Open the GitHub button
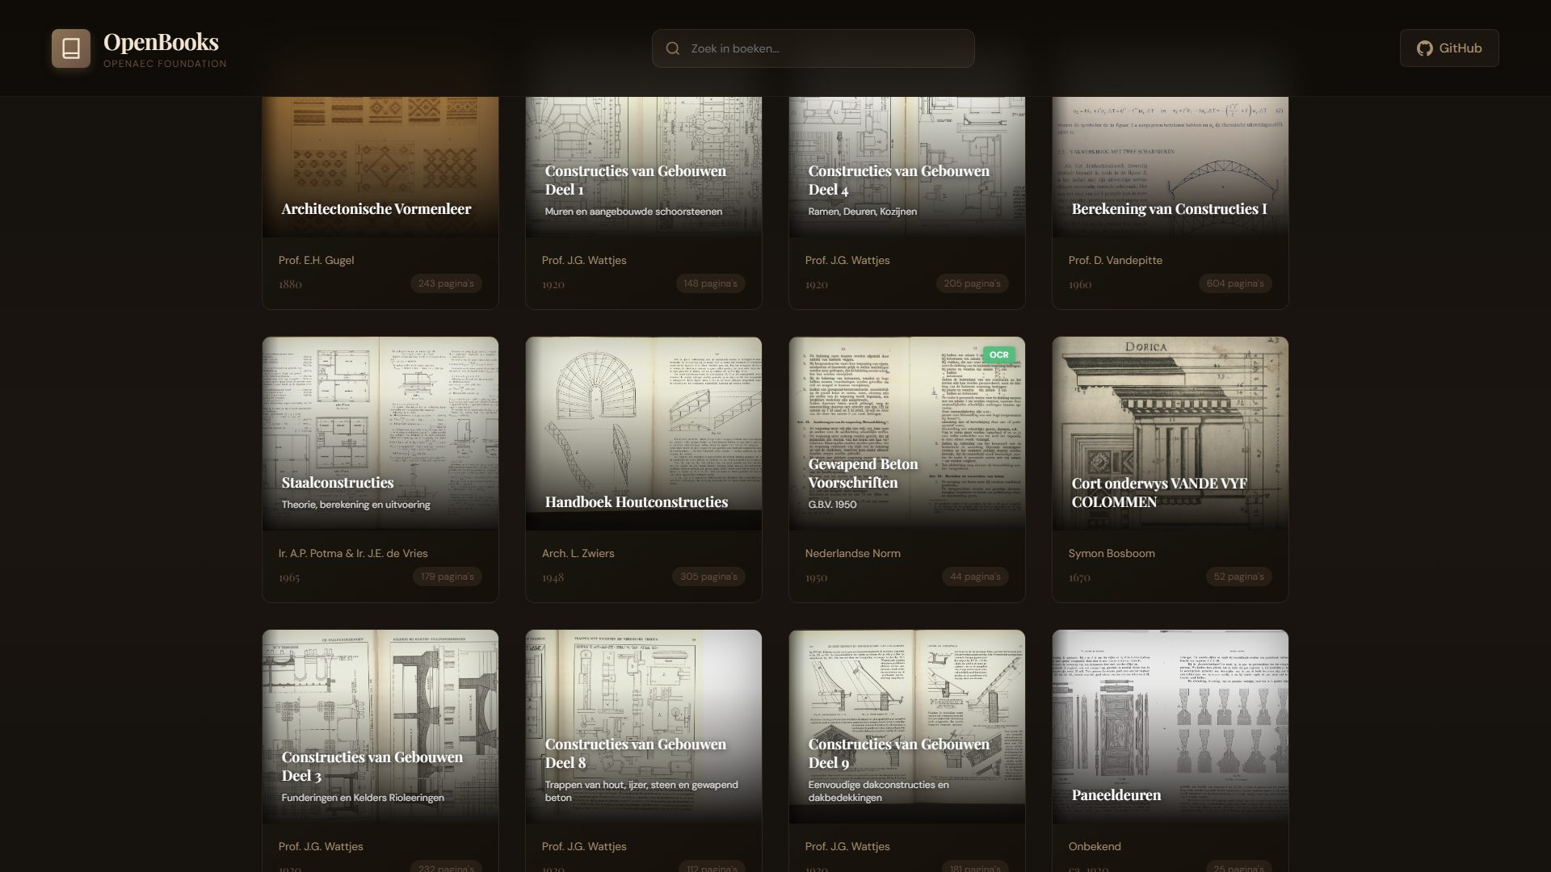 1449,48
